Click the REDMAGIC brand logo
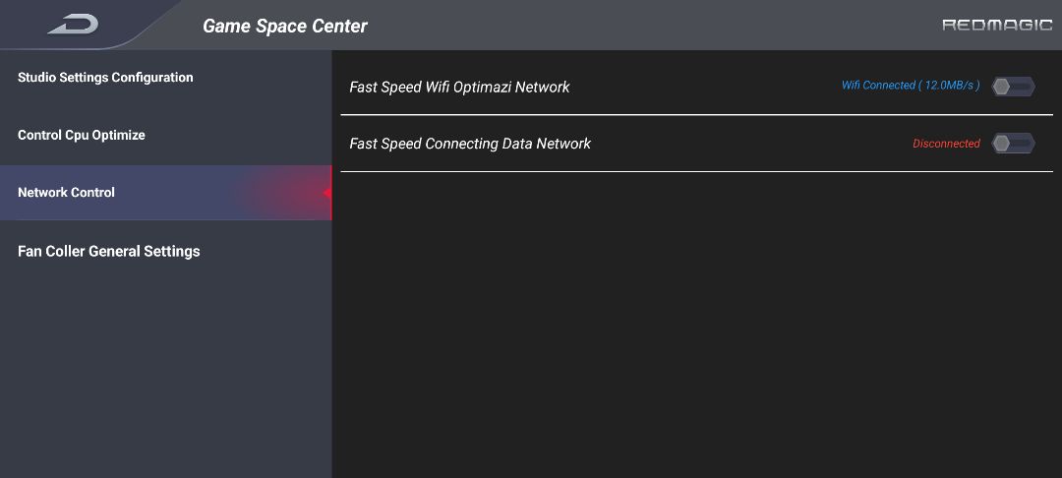Image resolution: width=1062 pixels, height=478 pixels. pyautogui.click(x=997, y=25)
